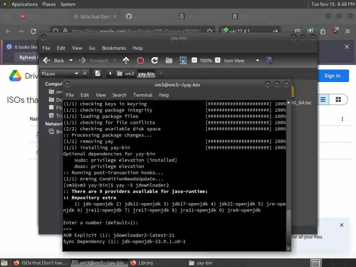Select vm3 in the path bar
This screenshot has width=356, height=267.
tap(126, 74)
